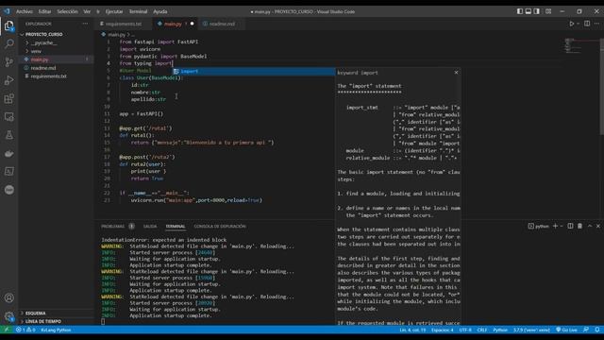This screenshot has width=604, height=340.
Task: Change encoding via UTF-8 in status bar
Action: [465, 330]
